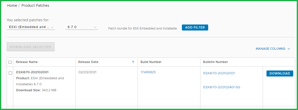The height and width of the screenshot is (110, 298).
Task: Click the Bulletin Number column header
Action: [x=215, y=62]
